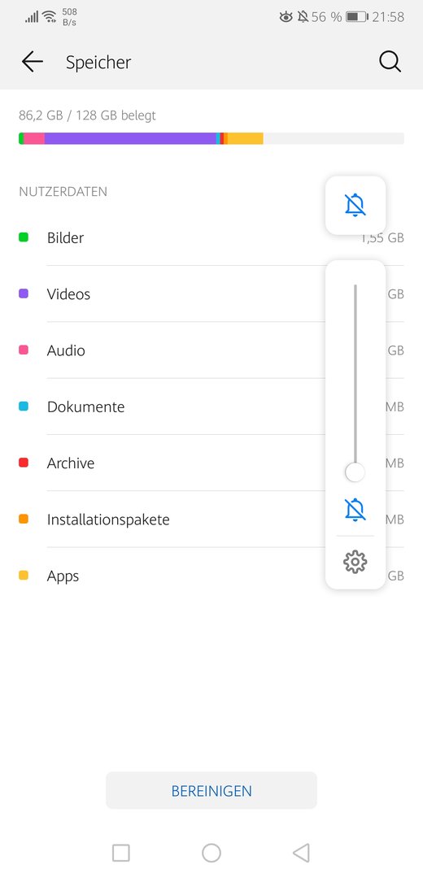Open the Videos storage category
The height and width of the screenshot is (878, 423).
(x=211, y=294)
